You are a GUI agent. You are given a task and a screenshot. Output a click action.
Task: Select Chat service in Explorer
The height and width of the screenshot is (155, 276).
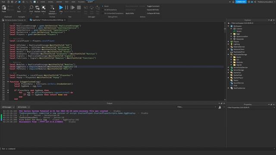(235, 86)
